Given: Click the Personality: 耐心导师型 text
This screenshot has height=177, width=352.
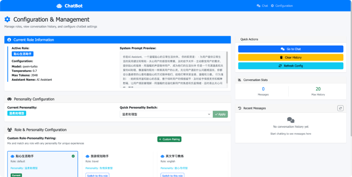Looking at the screenshot, I should coord(174,168).
